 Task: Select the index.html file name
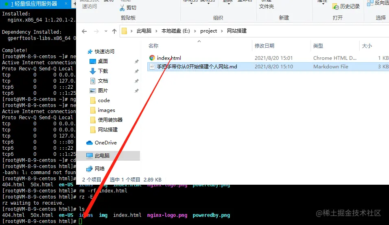coord(169,58)
